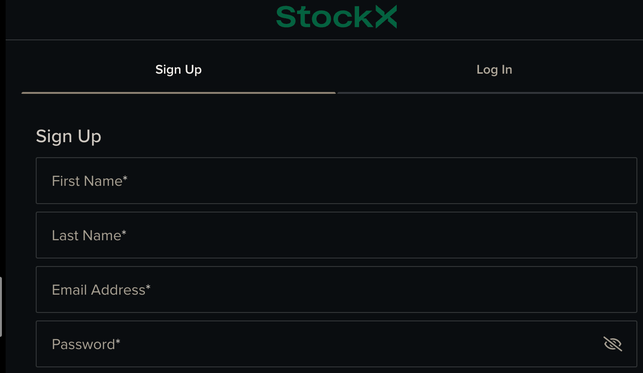Click the active tab underline indicator
The height and width of the screenshot is (373, 643).
pyautogui.click(x=178, y=93)
